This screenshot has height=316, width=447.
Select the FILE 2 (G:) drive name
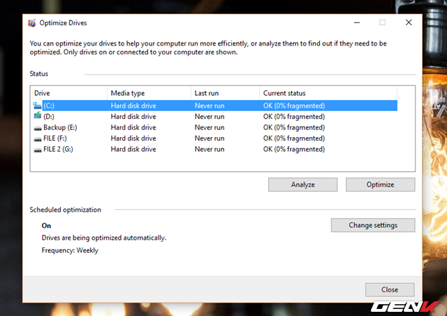pyautogui.click(x=58, y=149)
